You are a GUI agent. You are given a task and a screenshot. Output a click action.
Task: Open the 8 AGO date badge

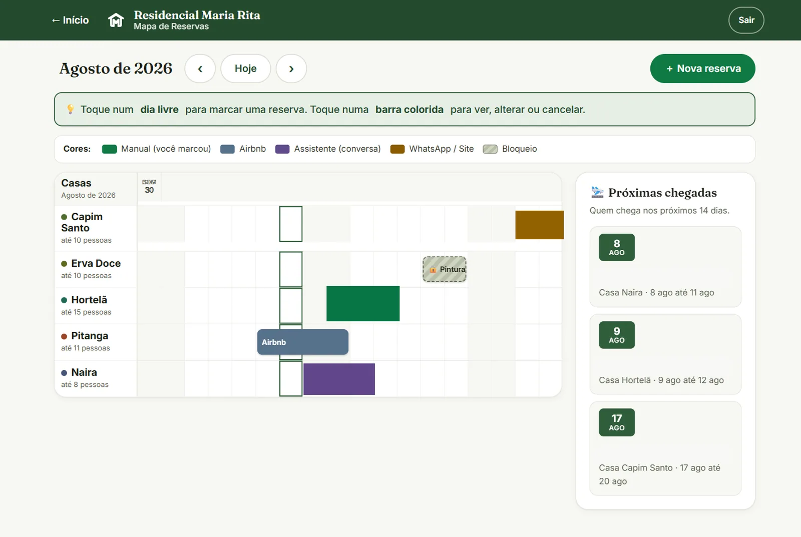tap(617, 247)
